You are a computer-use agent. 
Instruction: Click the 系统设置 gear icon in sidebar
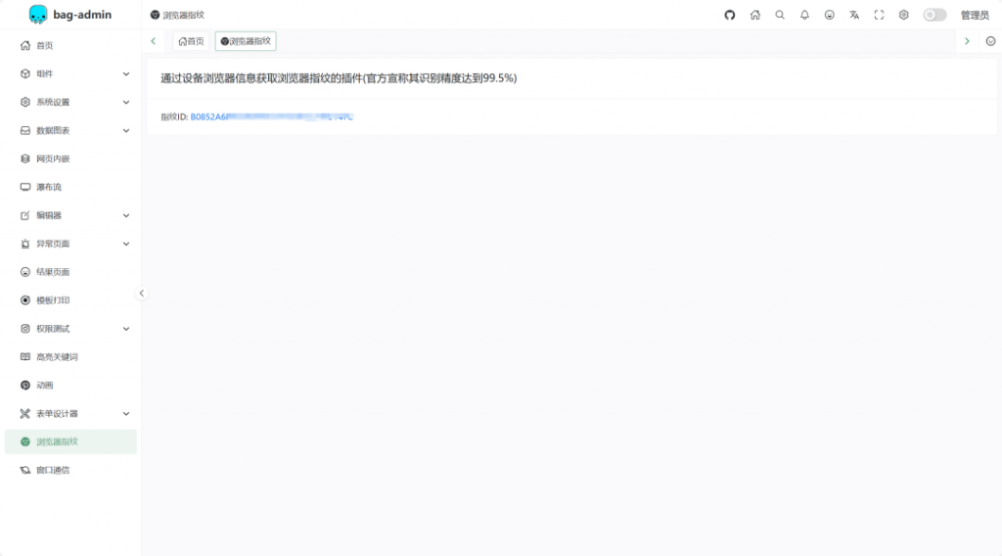pos(24,102)
